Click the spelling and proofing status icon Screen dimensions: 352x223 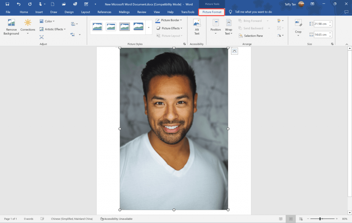pyautogui.click(x=42, y=219)
